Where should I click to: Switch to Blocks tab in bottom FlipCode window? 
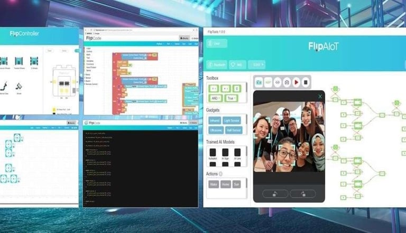point(183,123)
